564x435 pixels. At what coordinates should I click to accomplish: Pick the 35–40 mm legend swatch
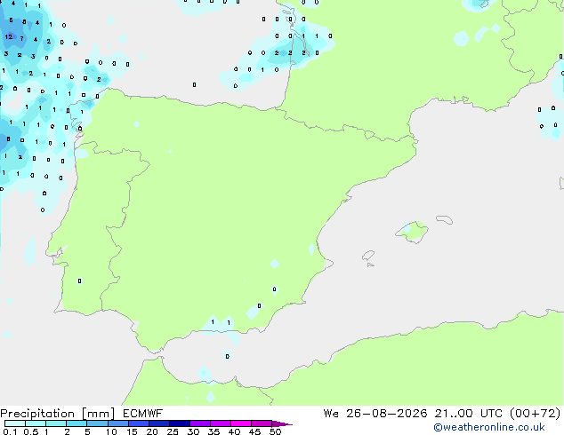221,423
